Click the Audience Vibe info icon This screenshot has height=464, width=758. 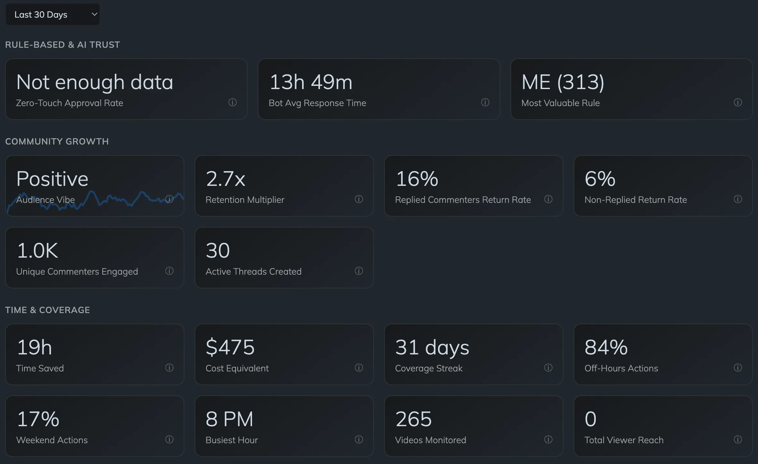tap(170, 199)
